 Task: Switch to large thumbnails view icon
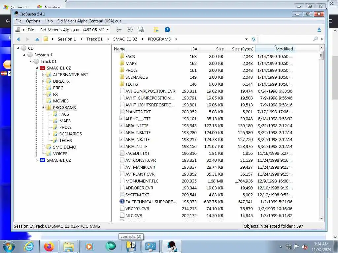click(x=142, y=30)
